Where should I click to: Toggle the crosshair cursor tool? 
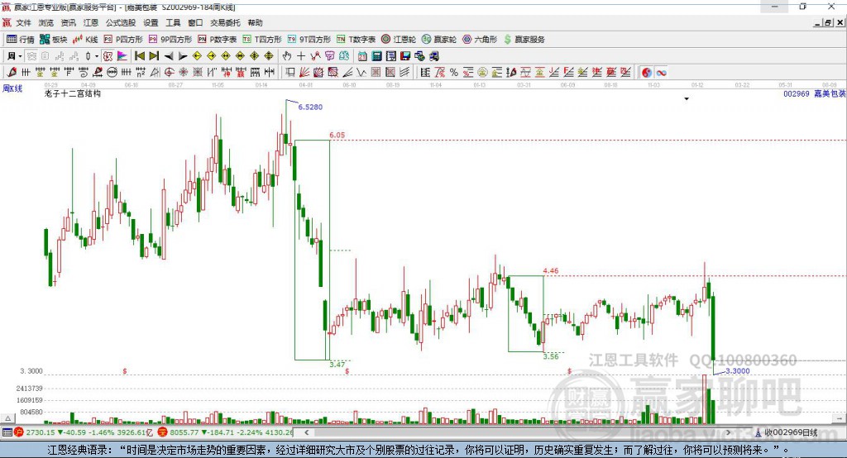[x=301, y=55]
